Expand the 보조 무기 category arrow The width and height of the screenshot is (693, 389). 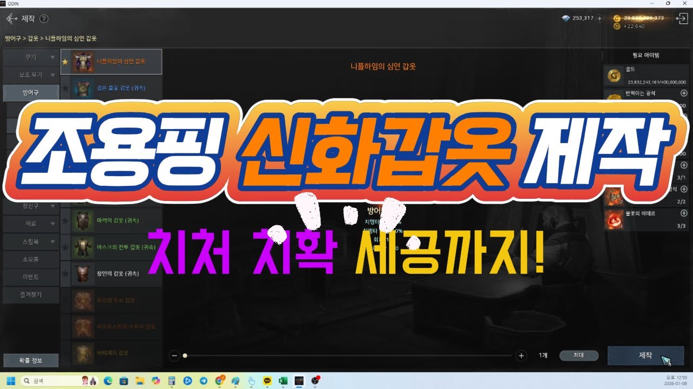coord(53,75)
